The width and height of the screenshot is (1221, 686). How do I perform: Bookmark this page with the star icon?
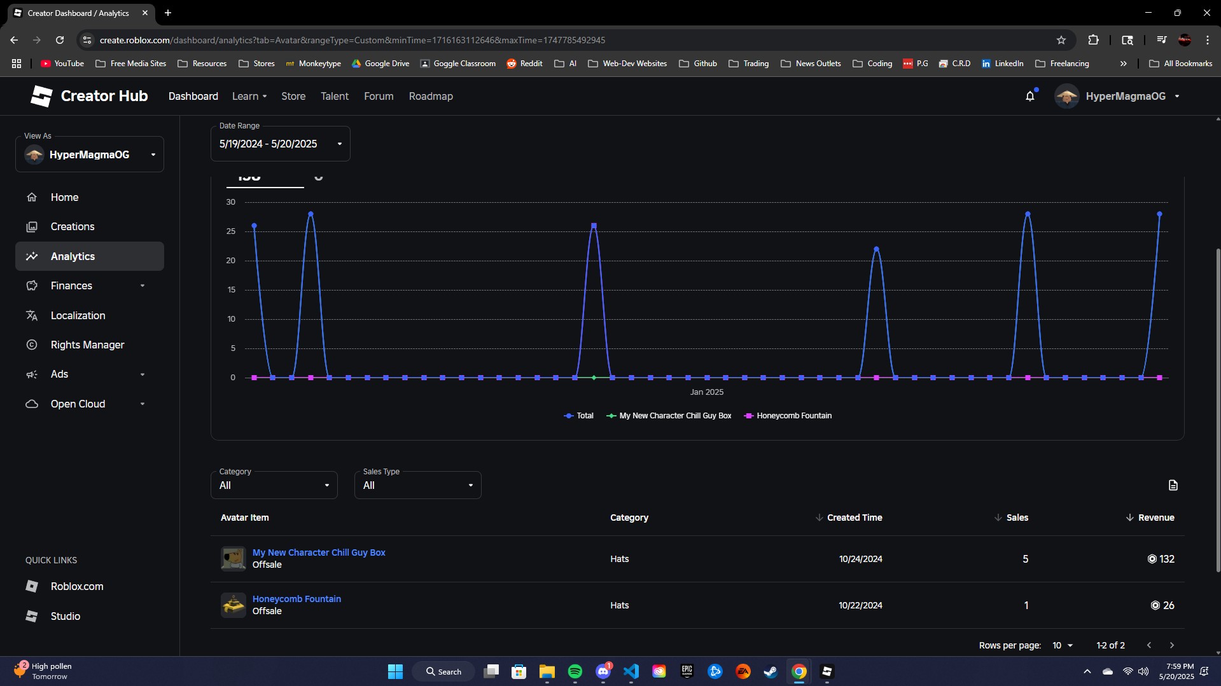[x=1061, y=40]
